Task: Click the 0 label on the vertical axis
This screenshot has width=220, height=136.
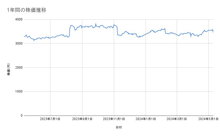Action: point(22,116)
